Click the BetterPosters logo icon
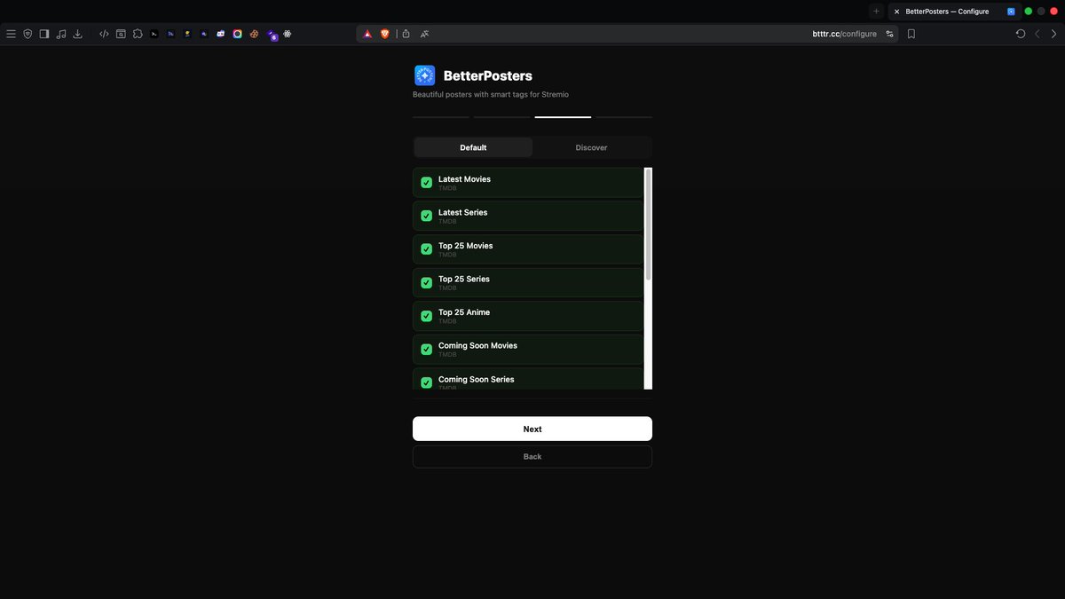 tap(424, 75)
